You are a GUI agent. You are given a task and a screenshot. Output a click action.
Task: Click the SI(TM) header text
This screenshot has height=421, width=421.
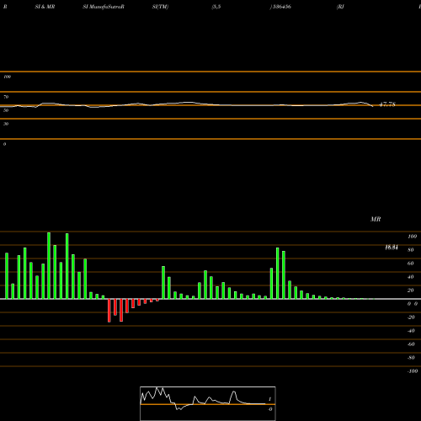[160, 7]
